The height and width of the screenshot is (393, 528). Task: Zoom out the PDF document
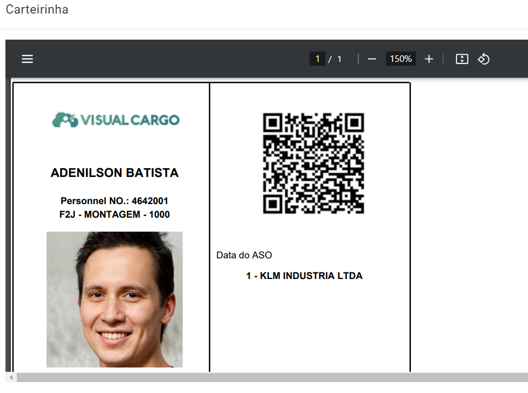[x=372, y=59]
